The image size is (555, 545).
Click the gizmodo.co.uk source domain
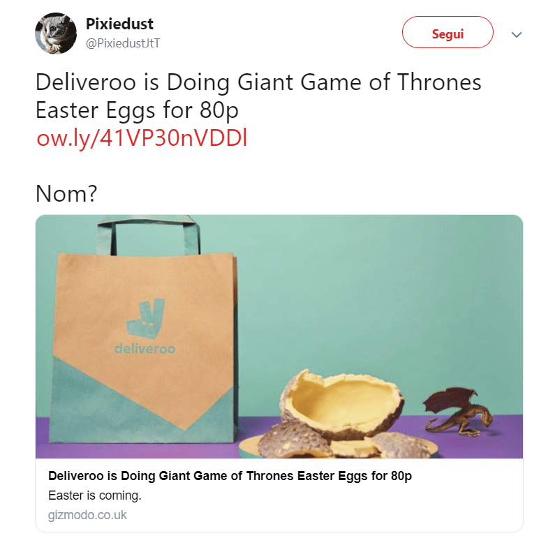click(87, 516)
